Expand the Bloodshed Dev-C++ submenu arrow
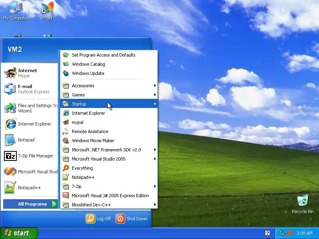319x239 pixels. tap(155, 204)
